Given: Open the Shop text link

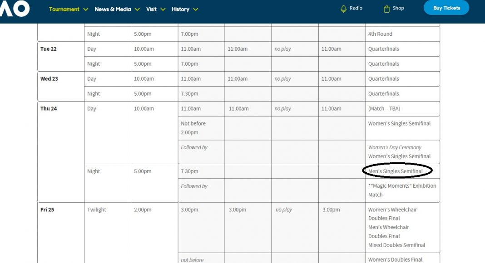Looking at the screenshot, I should coord(398,8).
